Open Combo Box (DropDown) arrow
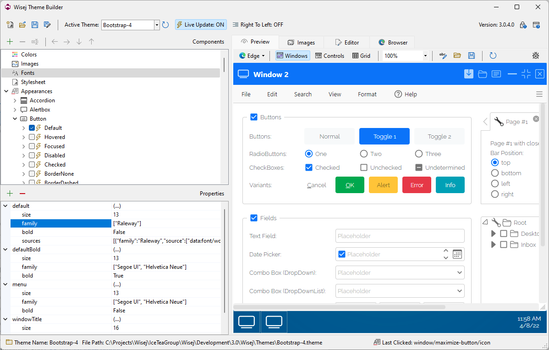549x350 pixels. [459, 272]
